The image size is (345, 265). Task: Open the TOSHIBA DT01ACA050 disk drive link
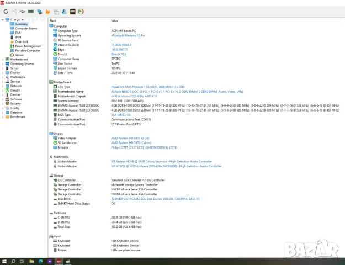(155, 199)
